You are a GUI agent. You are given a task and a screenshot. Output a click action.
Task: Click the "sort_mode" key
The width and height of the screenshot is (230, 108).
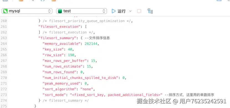pyautogui.click(x=54, y=95)
